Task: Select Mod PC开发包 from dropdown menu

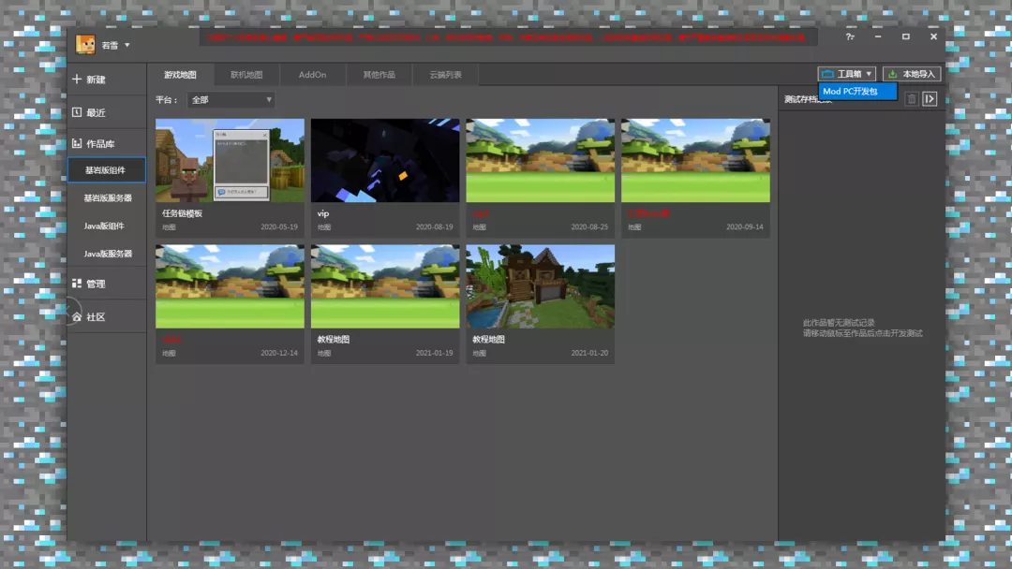Action: (856, 92)
